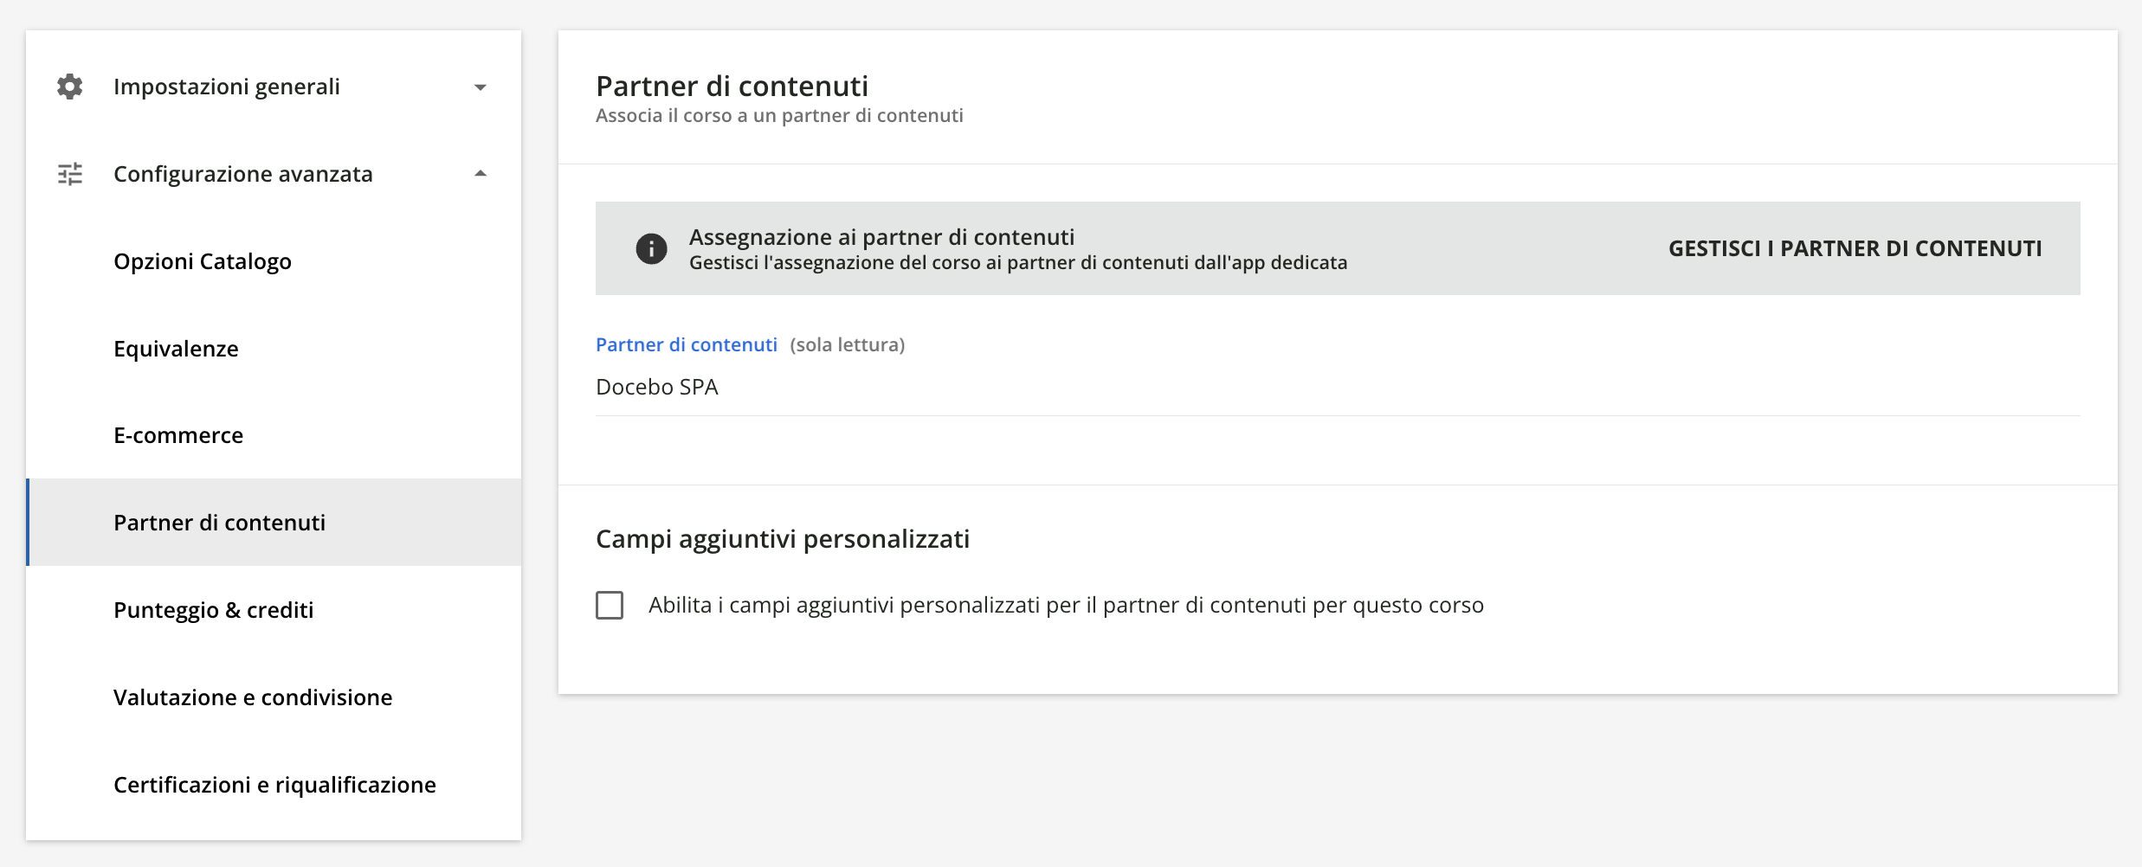
Task: Select Equivalenze in the sidebar
Action: pos(176,349)
